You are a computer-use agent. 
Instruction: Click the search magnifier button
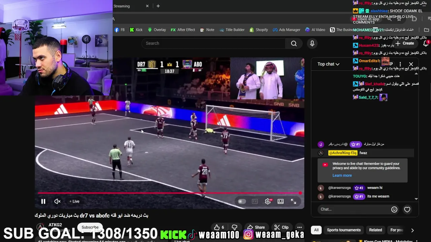tap(294, 43)
